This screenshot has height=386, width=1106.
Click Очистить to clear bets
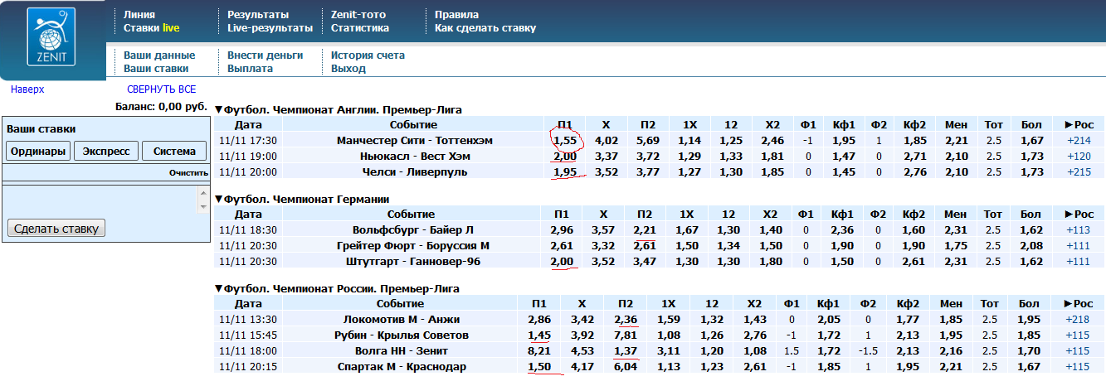click(x=188, y=174)
